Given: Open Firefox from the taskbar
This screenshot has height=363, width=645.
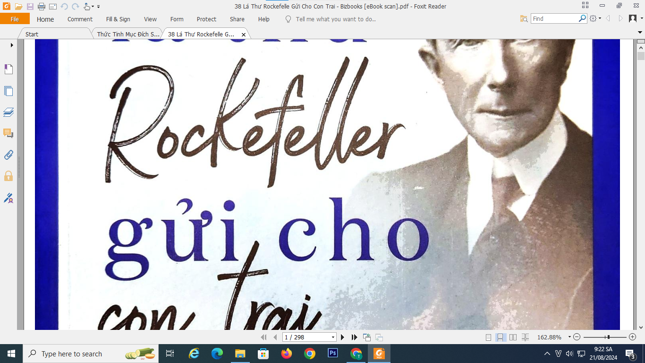Looking at the screenshot, I should [286, 353].
